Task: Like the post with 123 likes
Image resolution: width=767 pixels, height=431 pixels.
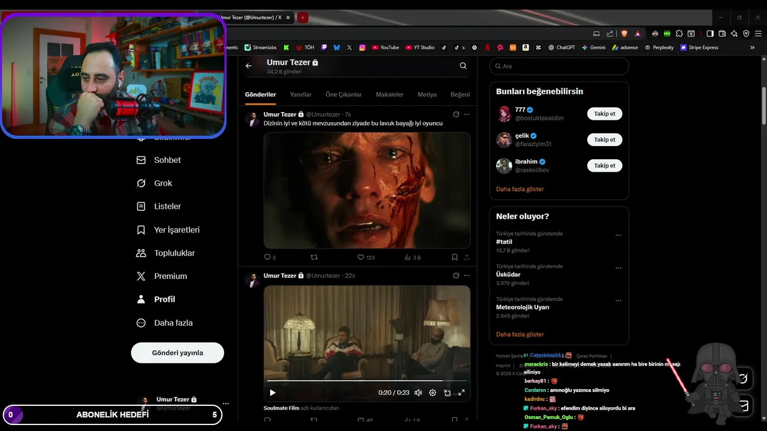Action: [366, 257]
